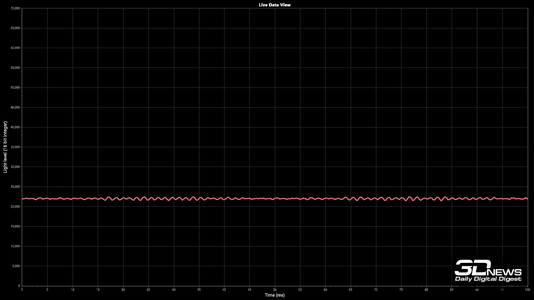Click the Light level axis label
This screenshot has height=300, width=534.
click(5, 147)
